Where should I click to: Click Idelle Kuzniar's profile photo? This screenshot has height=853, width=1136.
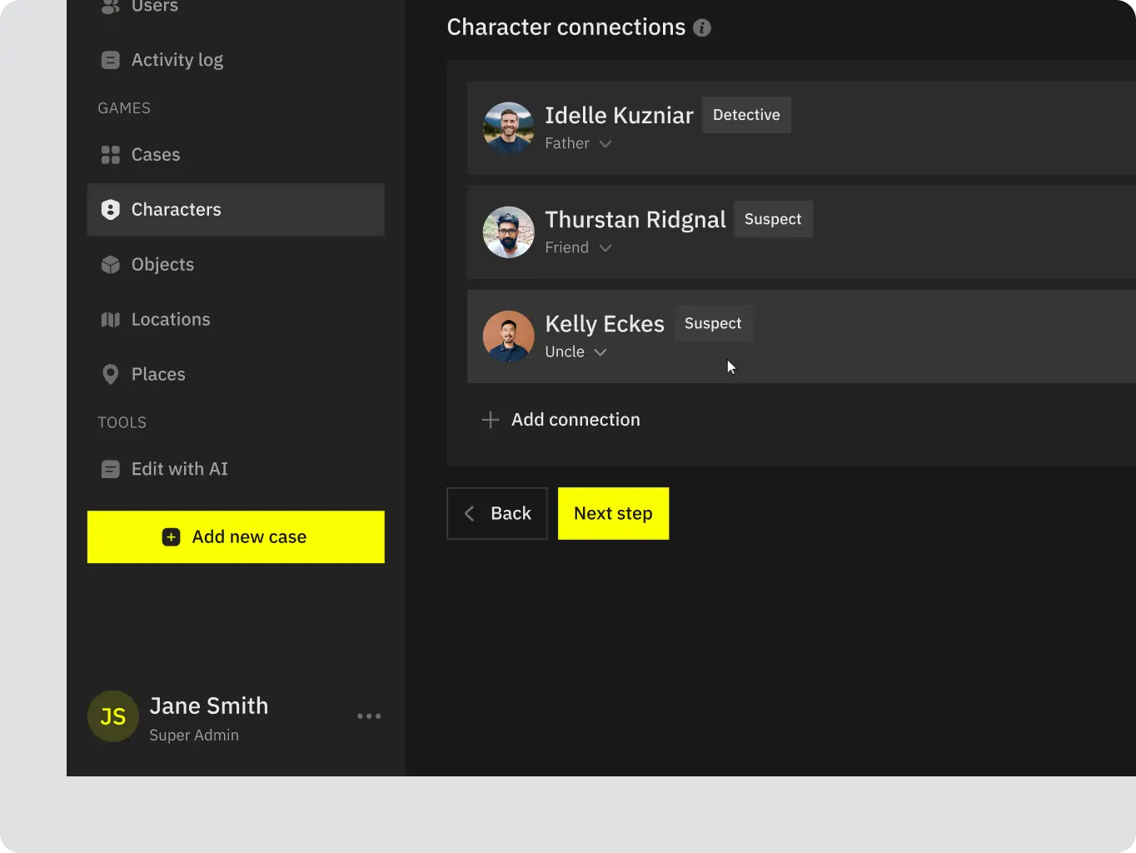tap(508, 128)
